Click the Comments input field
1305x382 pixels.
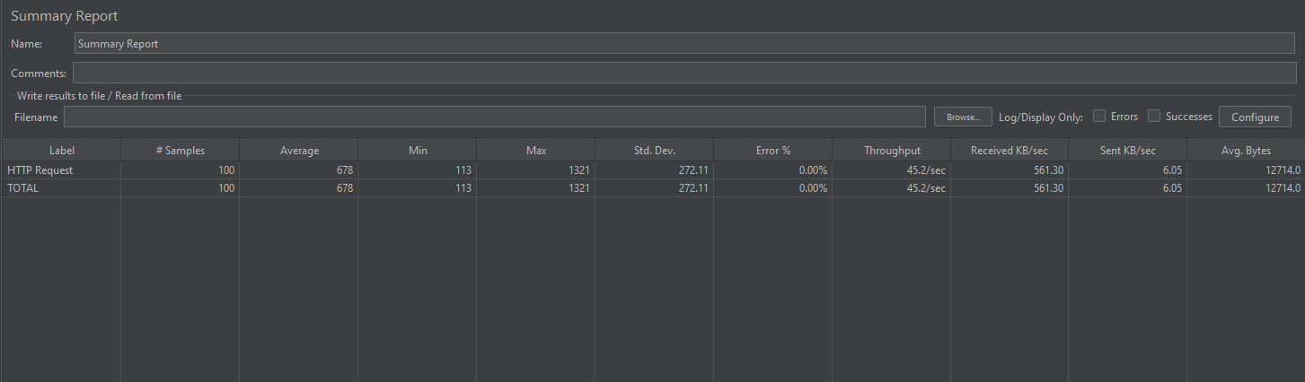pyautogui.click(x=684, y=73)
